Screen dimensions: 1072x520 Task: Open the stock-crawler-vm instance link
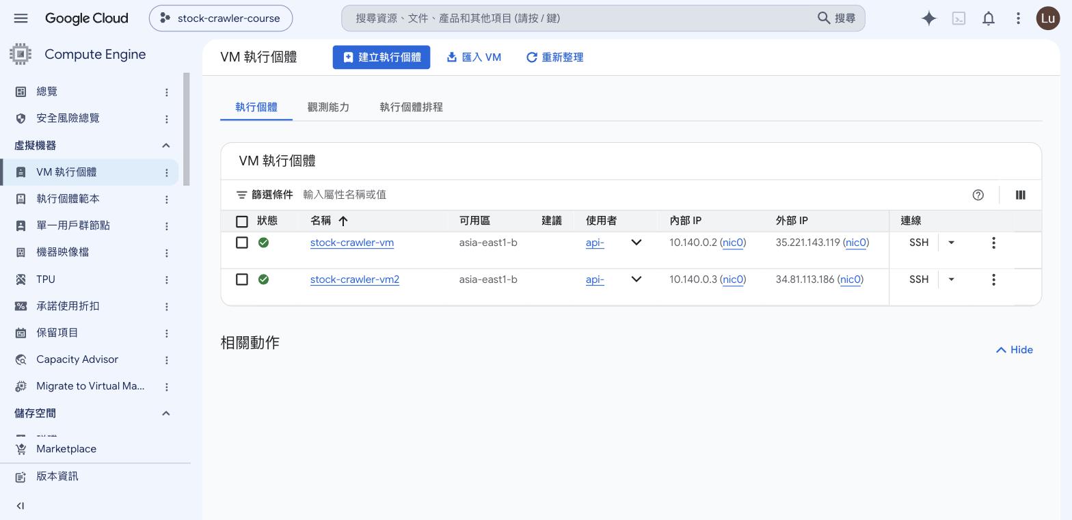point(352,243)
